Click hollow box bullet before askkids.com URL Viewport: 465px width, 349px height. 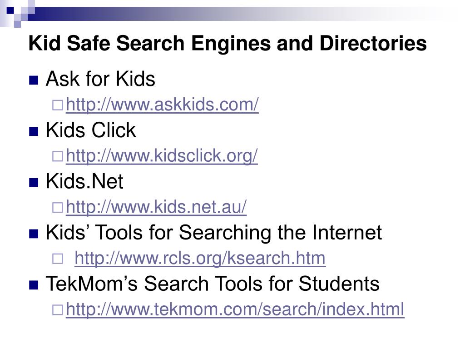tap(58, 105)
